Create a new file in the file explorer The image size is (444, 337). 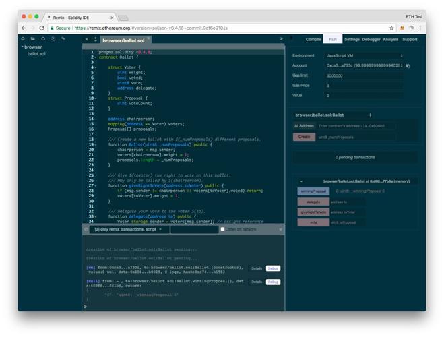pyautogui.click(x=23, y=39)
